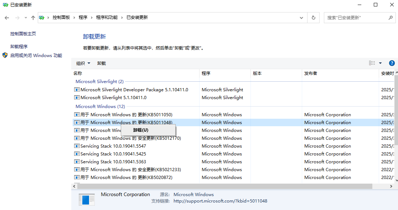This screenshot has width=398, height=210.
Task: Open the recent locations dropdown arrow
Action: (26, 18)
